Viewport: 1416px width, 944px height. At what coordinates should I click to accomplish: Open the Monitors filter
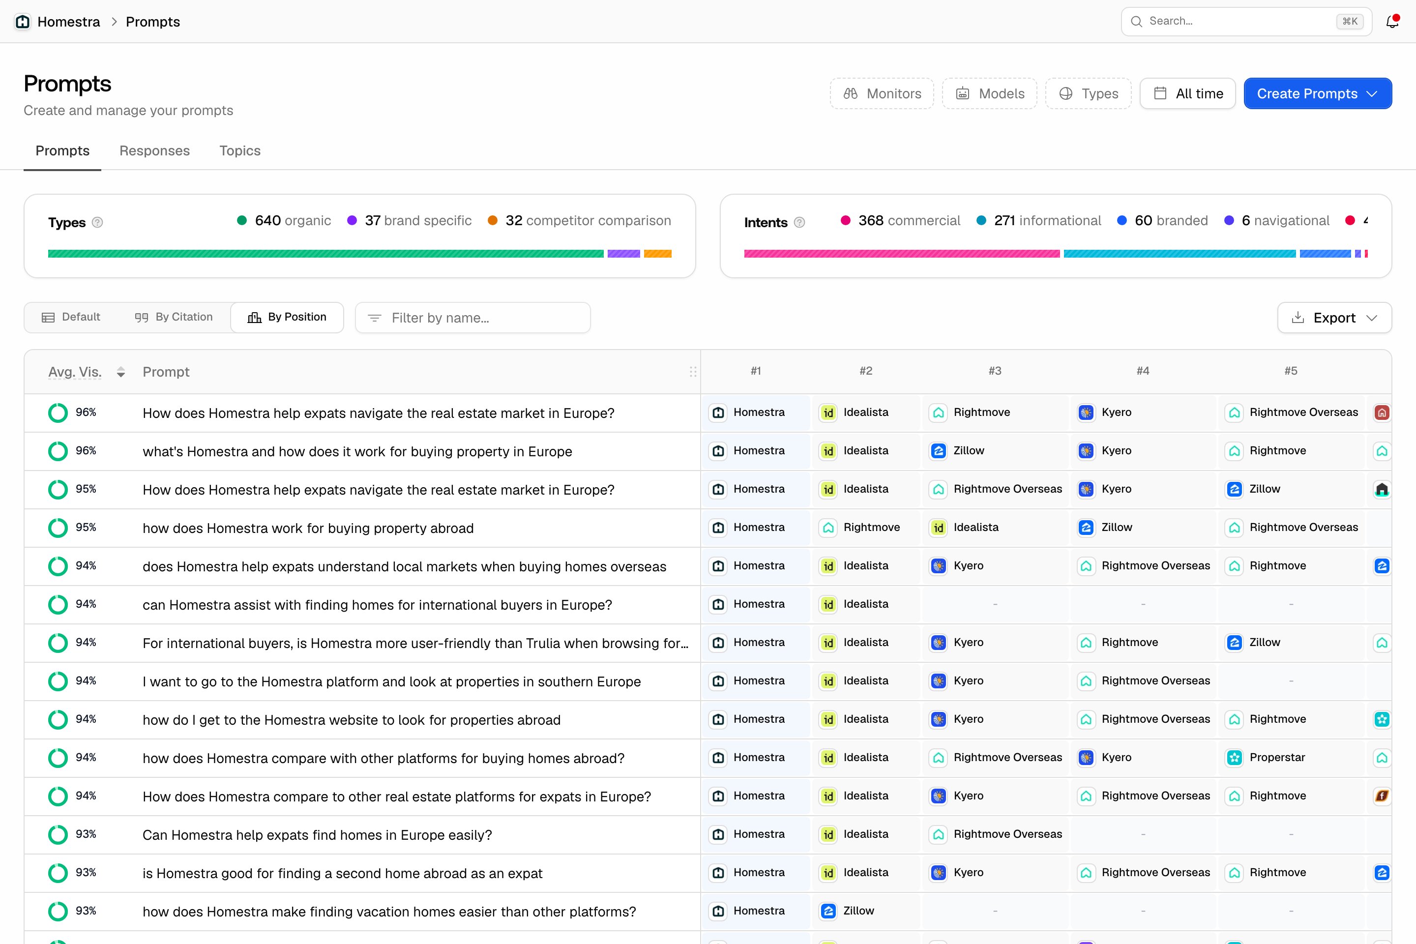882,93
